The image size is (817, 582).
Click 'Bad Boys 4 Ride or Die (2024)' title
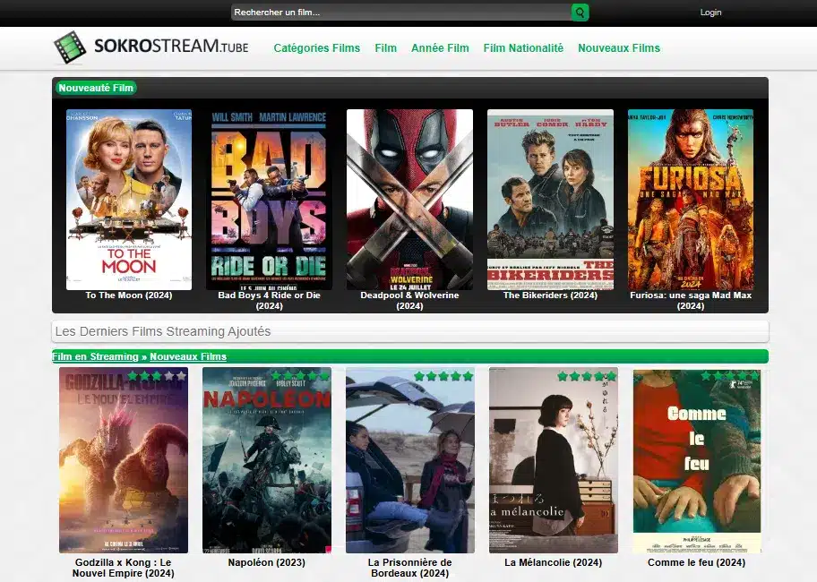(x=269, y=300)
